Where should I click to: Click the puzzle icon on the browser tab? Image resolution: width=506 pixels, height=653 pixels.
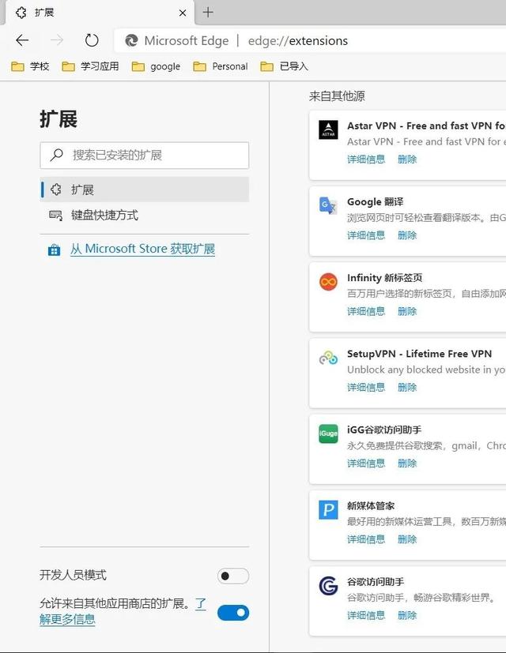(x=21, y=13)
